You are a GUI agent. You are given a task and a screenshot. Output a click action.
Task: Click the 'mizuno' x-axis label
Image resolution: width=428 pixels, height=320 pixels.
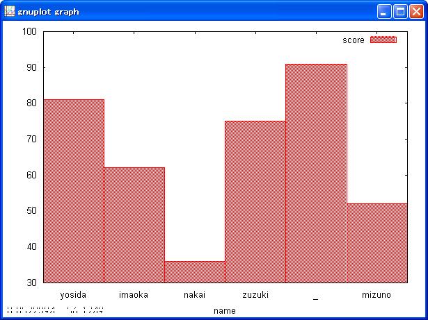click(377, 295)
